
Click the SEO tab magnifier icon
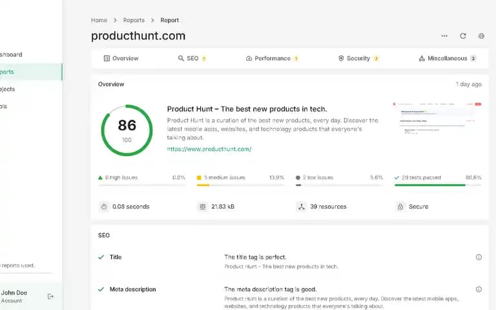click(x=181, y=58)
